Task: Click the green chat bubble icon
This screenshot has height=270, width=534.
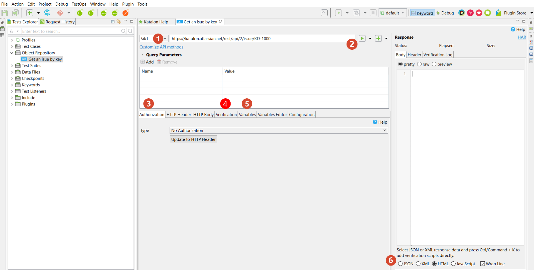Action: point(488,13)
